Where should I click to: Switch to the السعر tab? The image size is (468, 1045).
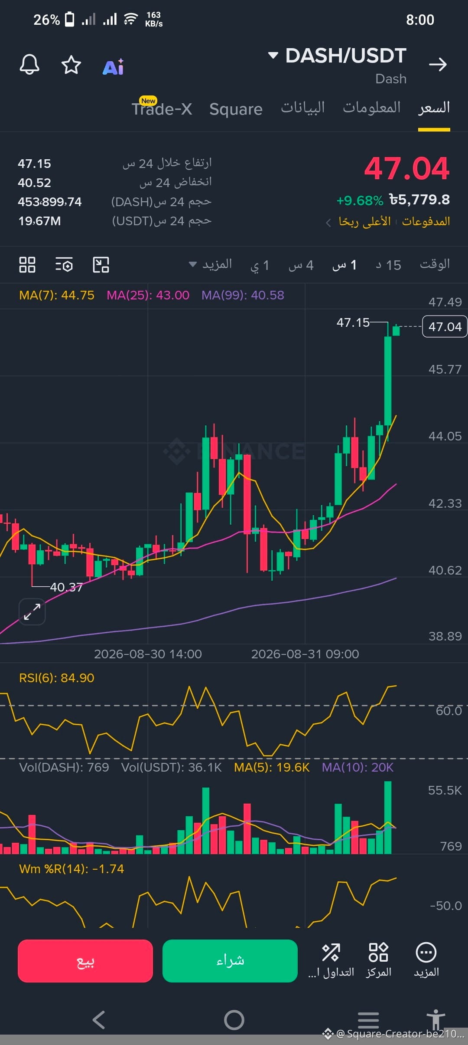click(x=434, y=108)
